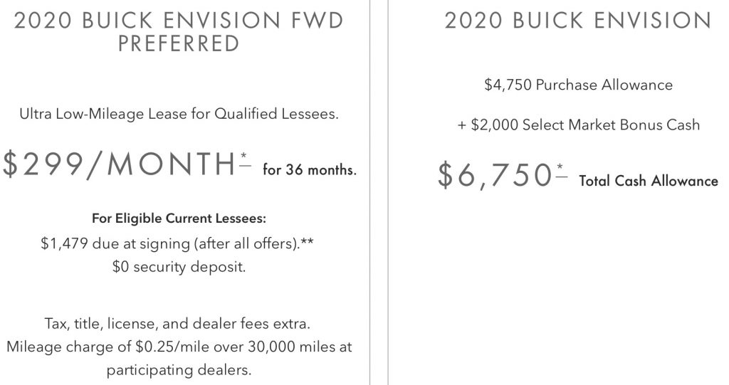Select the 2020 Buick Envision heading on right
Image resolution: width=729 pixels, height=385 pixels.
coord(578,21)
